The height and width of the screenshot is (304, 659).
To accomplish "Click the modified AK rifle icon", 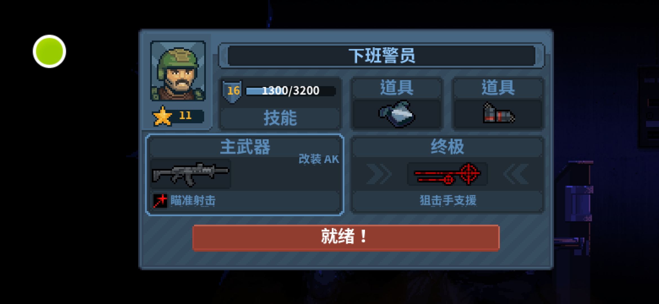I will [191, 174].
